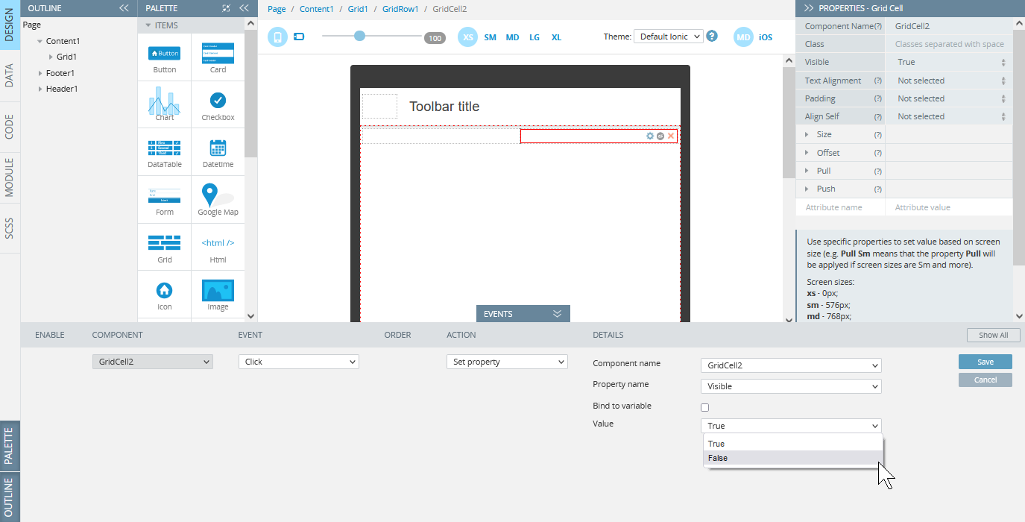The image size is (1025, 522).
Task: Add Icon component from palette
Action: tap(165, 295)
